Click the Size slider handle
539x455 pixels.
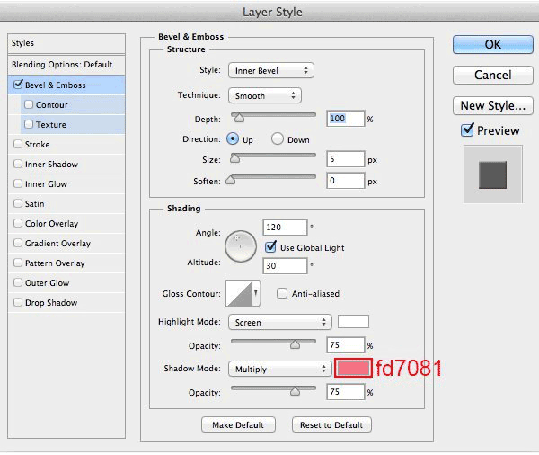[234, 158]
